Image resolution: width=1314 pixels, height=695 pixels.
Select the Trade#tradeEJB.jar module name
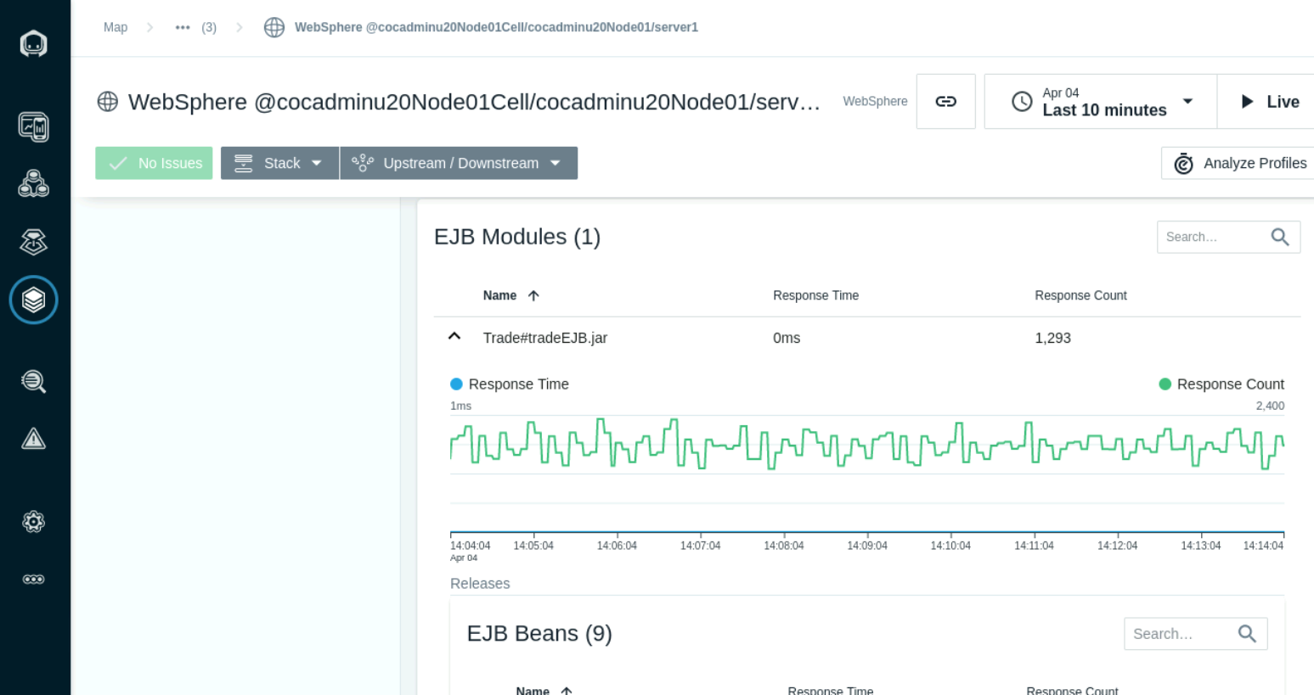tap(545, 338)
